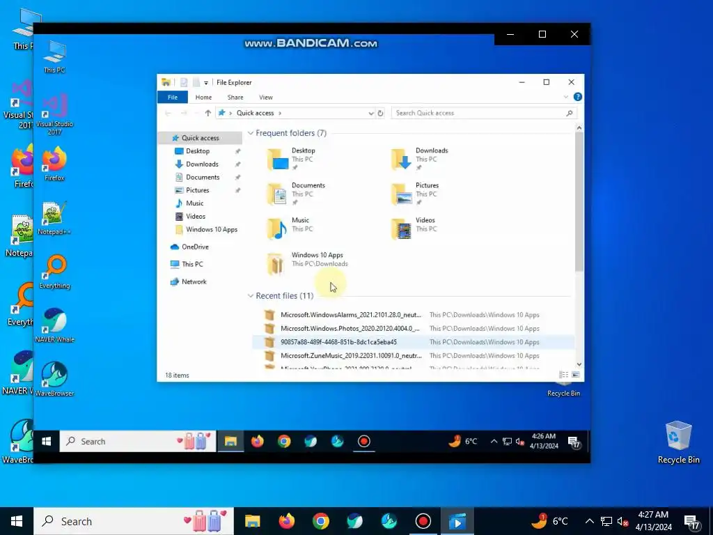
Task: Select Documents in the navigation pane
Action: click(203, 178)
